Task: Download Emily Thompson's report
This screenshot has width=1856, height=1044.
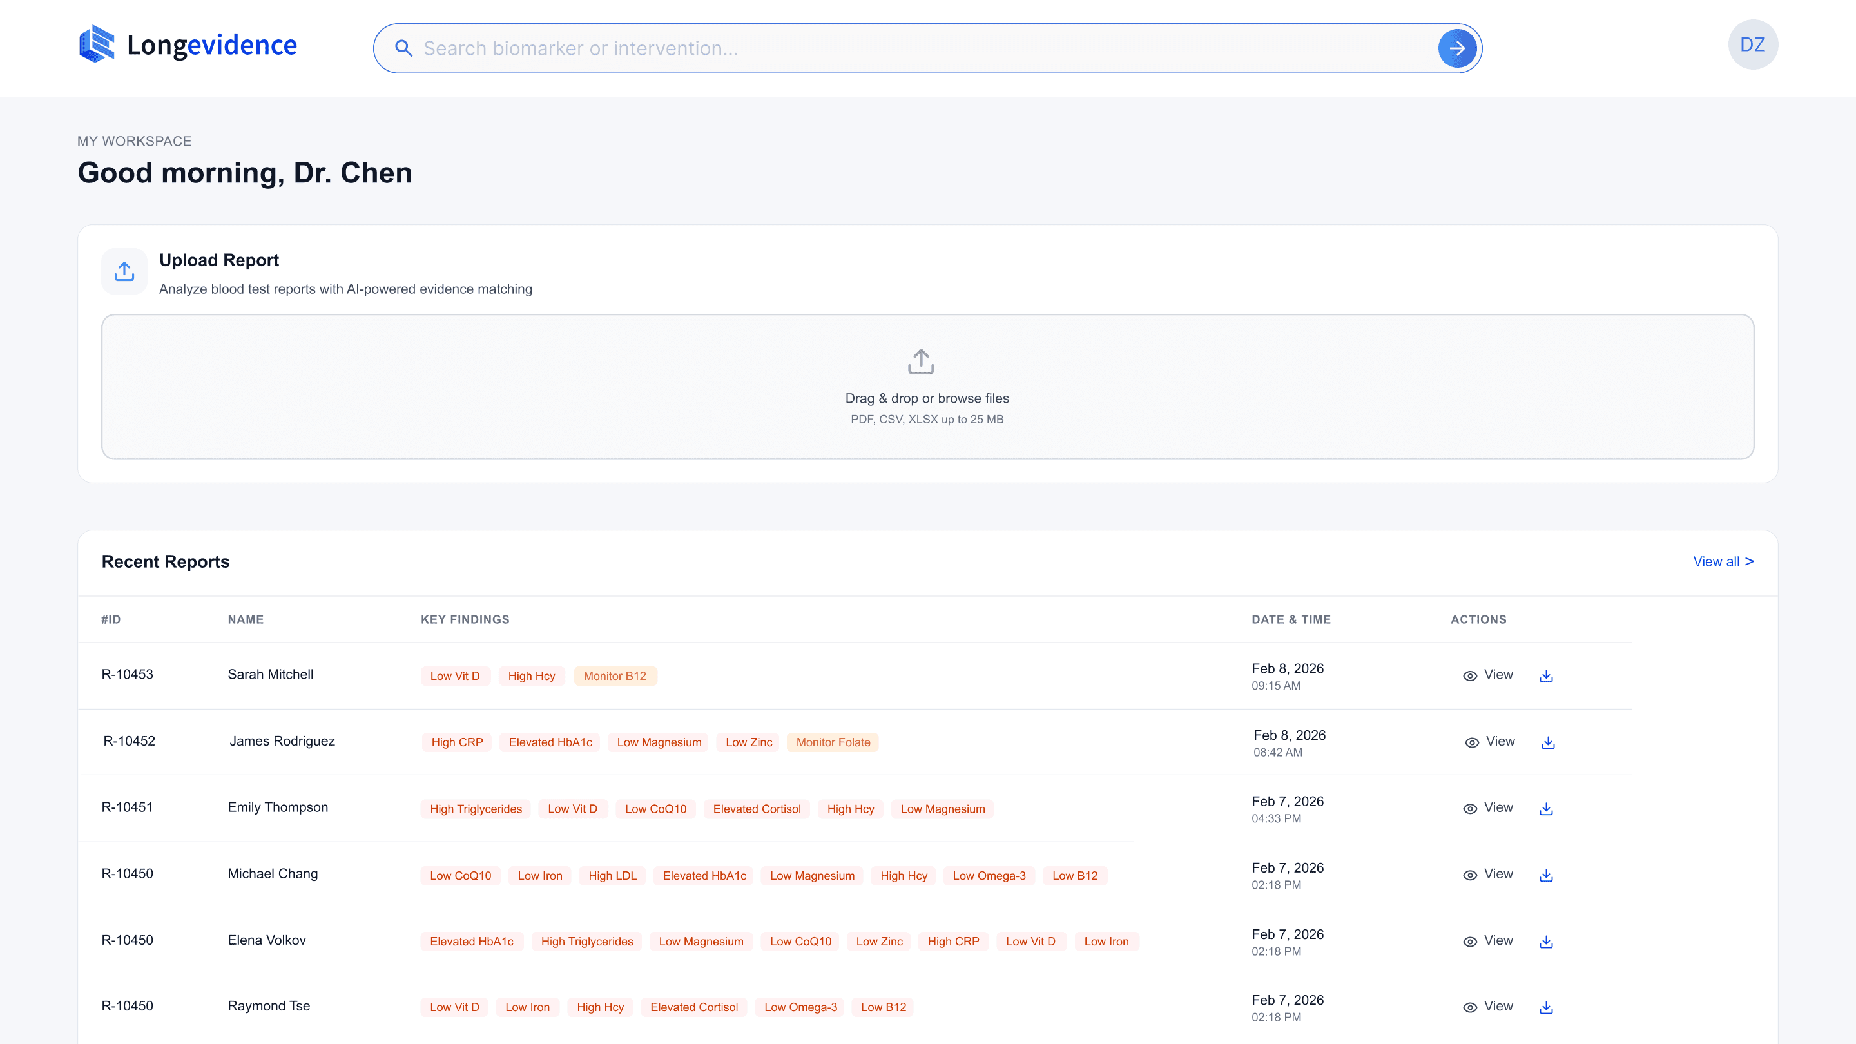Action: pos(1546,809)
